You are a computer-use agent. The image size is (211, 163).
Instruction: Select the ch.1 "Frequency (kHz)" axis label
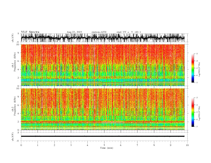pos(15,62)
